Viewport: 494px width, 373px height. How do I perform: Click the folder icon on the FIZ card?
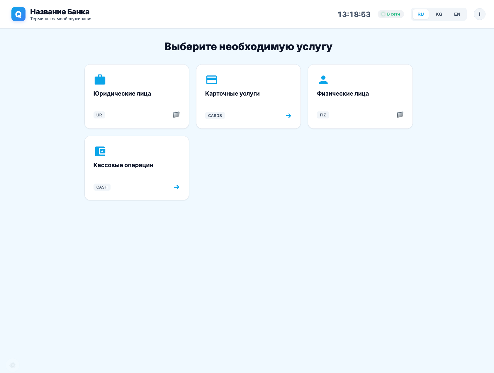400,115
